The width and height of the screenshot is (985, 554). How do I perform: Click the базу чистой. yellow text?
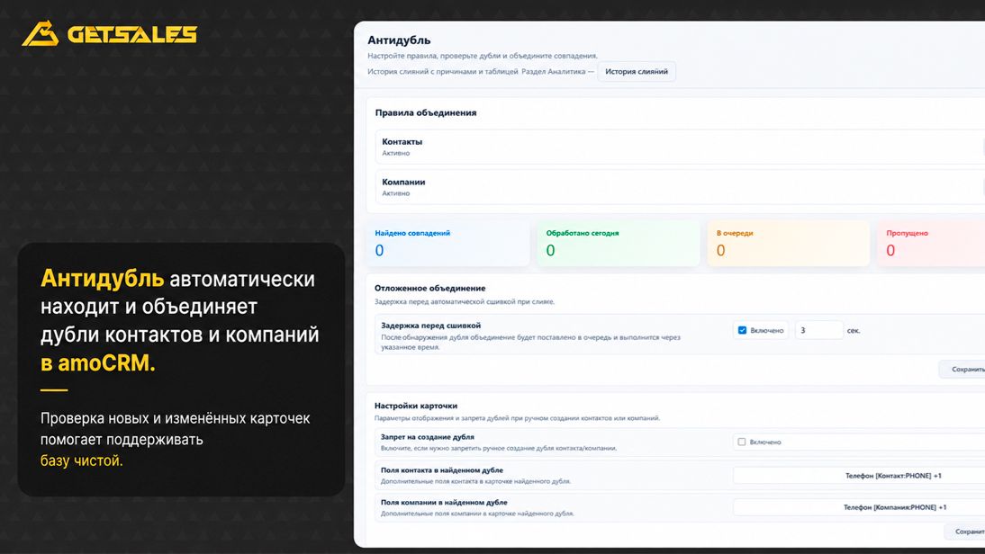point(82,460)
